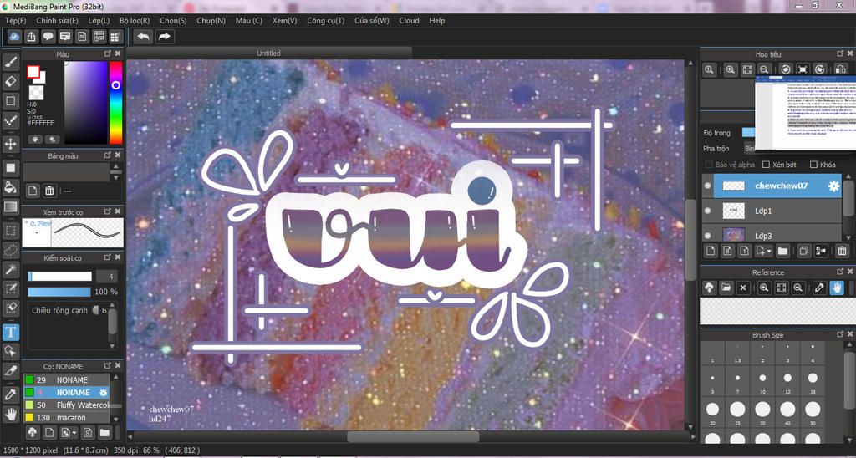Delete the selected layer with trash icon
The image size is (856, 458).
843,251
